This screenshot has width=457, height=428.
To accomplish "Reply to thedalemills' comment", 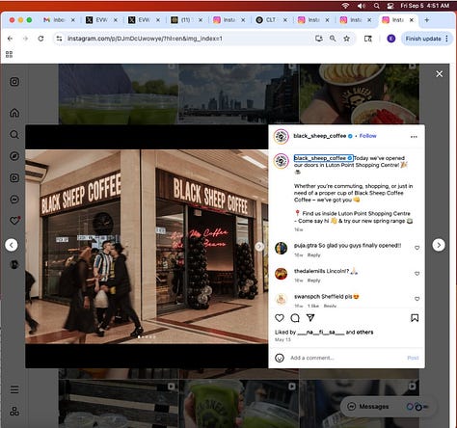I will (x=313, y=281).
